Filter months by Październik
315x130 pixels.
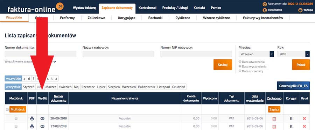pos(147,87)
